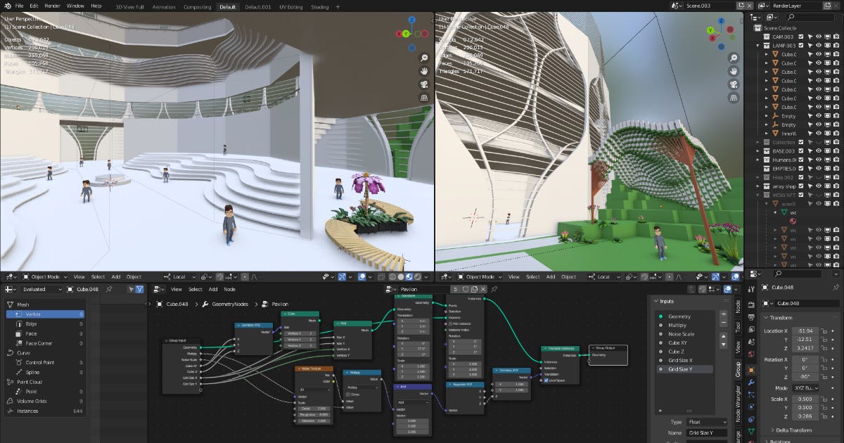Select the Instances row in spreadsheet
Viewport: 844px width, 443px height.
pos(46,411)
